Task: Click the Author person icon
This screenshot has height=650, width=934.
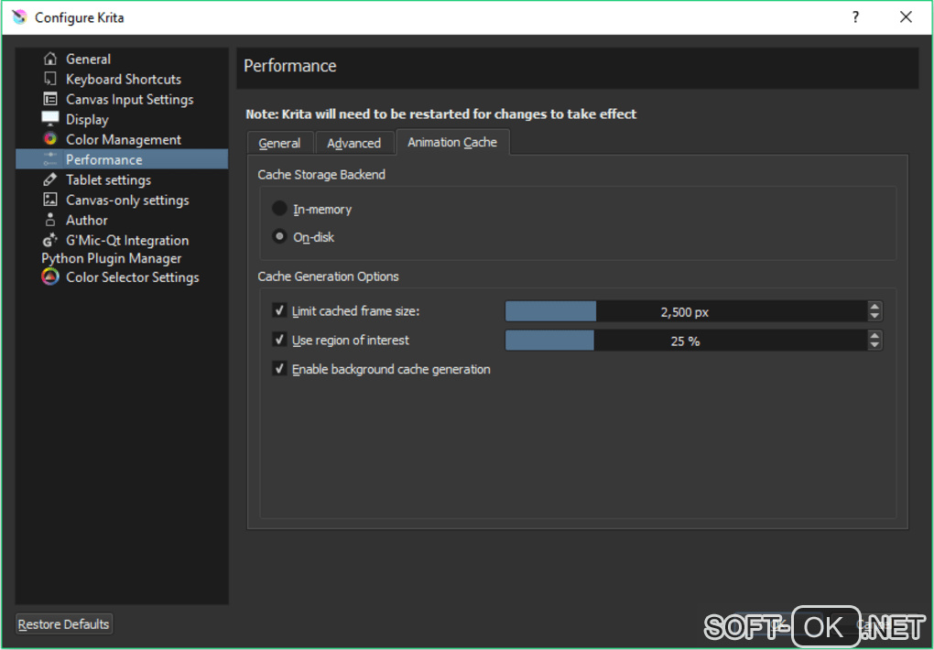Action: tap(50, 220)
